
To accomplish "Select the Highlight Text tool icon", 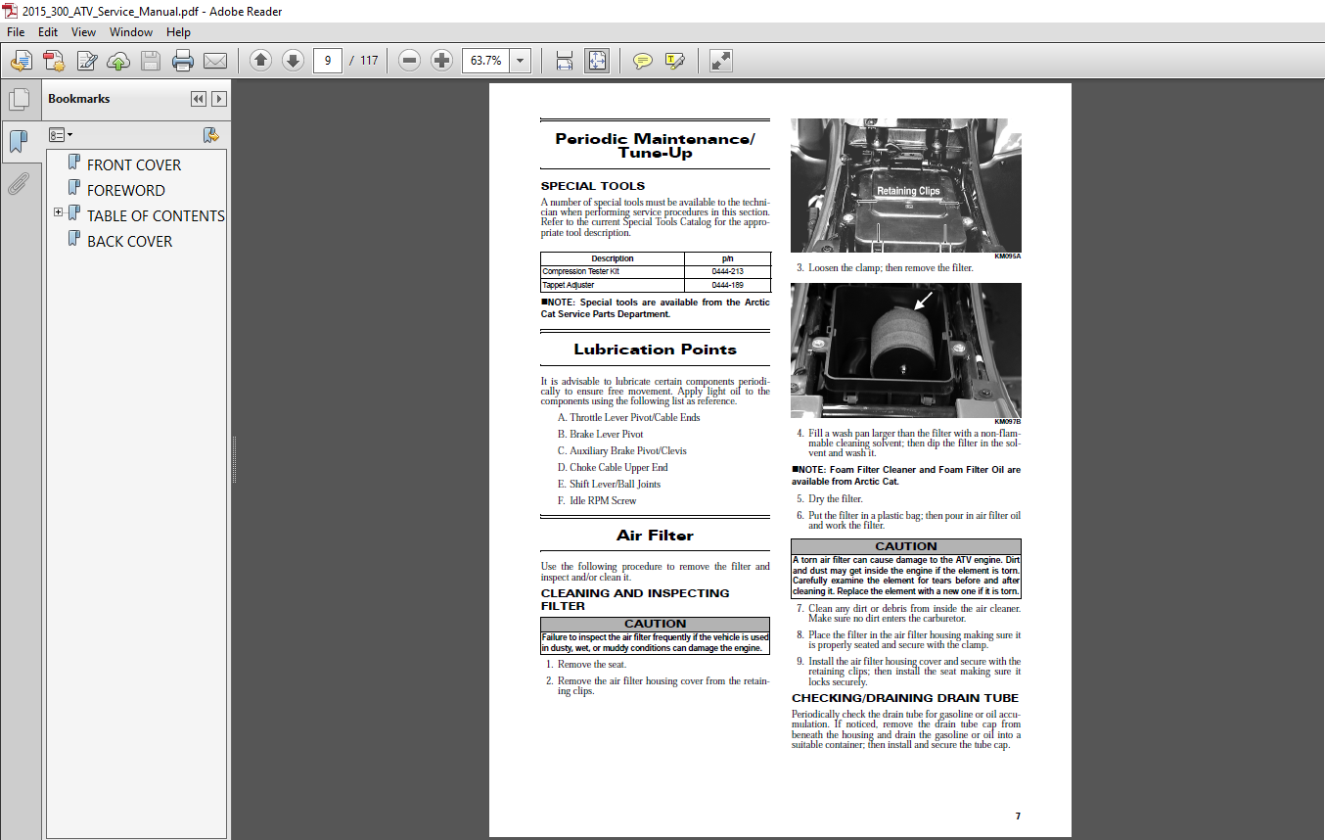I will pyautogui.click(x=674, y=61).
